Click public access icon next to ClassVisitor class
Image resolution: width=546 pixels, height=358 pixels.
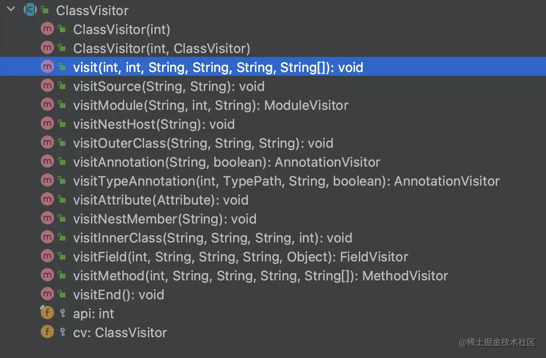pos(45,10)
